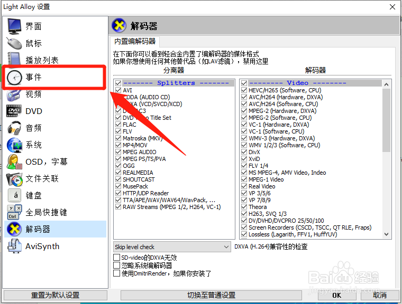The height and width of the screenshot is (304, 402).
Task: Confirm settings with OK button
Action: pyautogui.click(x=337, y=295)
